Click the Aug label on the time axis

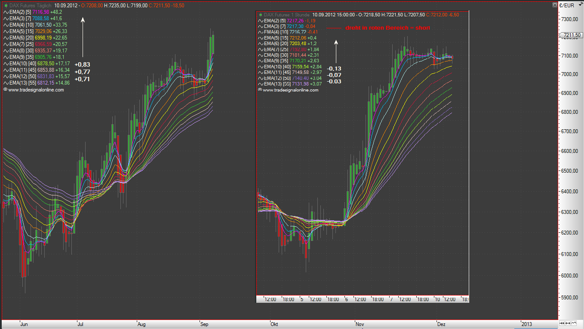(141, 324)
